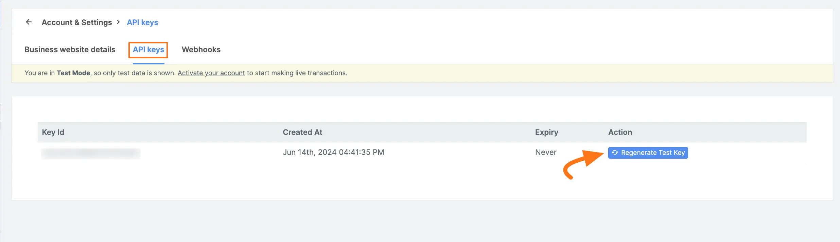Open the API keys breadcrumb link
The image size is (840, 242).
pos(142,22)
